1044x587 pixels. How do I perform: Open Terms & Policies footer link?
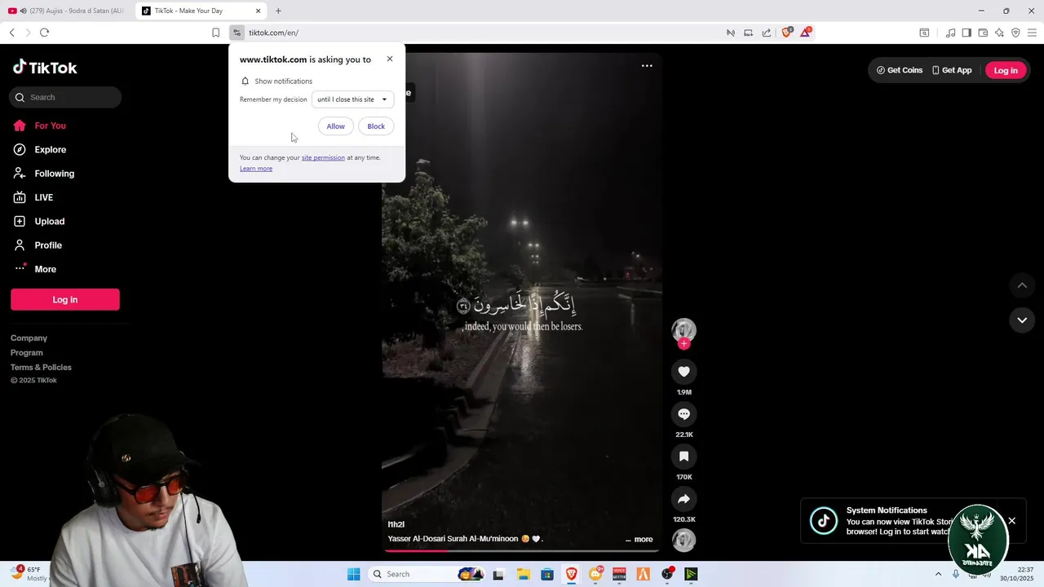point(41,368)
